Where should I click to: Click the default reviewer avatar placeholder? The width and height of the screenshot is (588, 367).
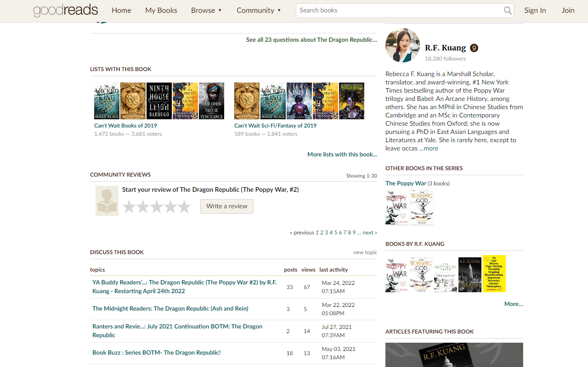pos(107,200)
